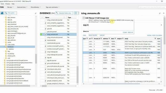
Task: Filter the body column
Action: (x=155, y=38)
